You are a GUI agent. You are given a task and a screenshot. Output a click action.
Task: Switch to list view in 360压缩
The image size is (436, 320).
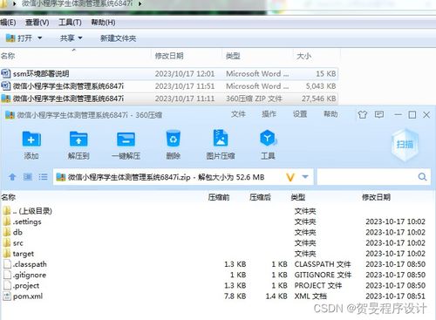[x=43, y=177]
